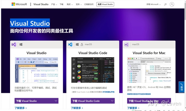Viewport: 186px width, 111px height.
Task: Click the 可在任意操作系统上进行编辑和调试 description
Action: (89, 88)
